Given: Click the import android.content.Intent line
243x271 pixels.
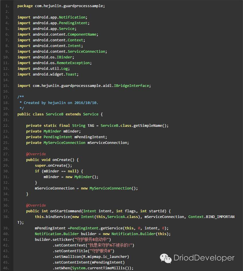Looking at the screenshot, I should point(50,46).
